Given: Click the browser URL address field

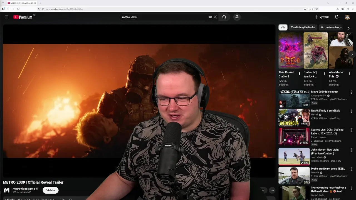Looking at the screenshot, I should [x=172, y=9].
